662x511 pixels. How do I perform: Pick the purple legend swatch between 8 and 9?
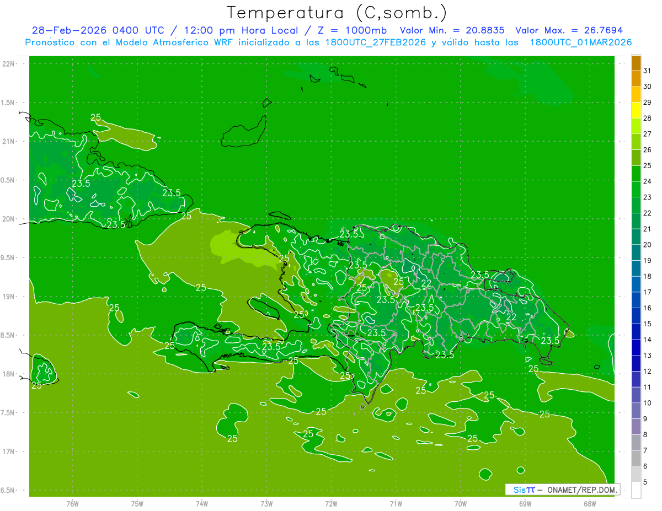pos(636,427)
